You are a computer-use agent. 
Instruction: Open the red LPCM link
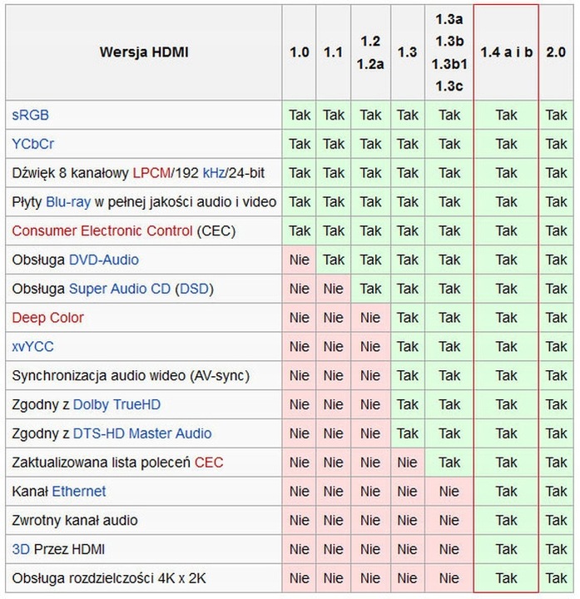click(x=150, y=173)
